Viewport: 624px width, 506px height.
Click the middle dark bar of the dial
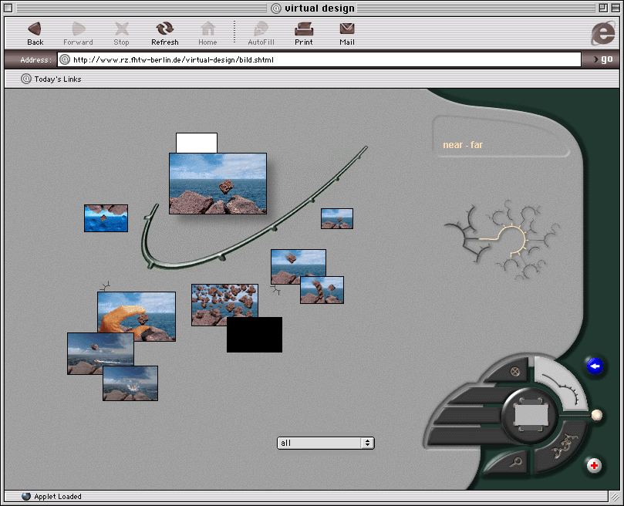coord(467,416)
